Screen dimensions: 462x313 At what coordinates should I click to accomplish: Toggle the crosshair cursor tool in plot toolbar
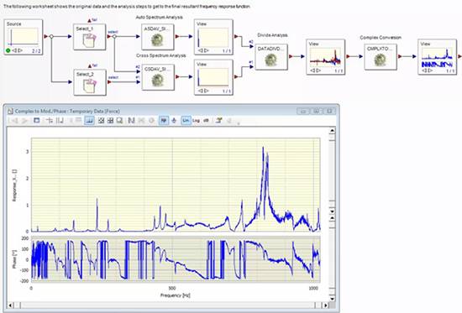pyautogui.click(x=50, y=121)
